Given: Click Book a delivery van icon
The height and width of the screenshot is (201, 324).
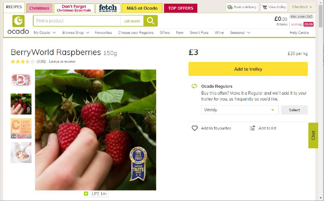Looking at the screenshot, I should [x=230, y=7].
